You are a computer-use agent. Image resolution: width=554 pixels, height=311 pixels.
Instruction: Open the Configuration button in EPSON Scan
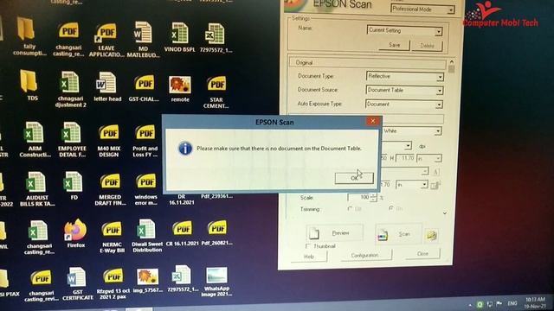pyautogui.click(x=365, y=256)
